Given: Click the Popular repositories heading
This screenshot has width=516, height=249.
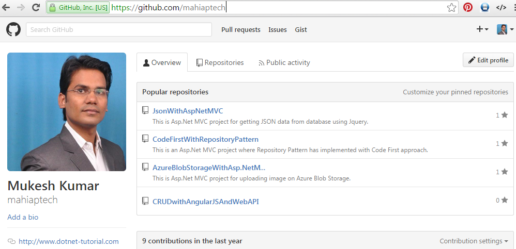Looking at the screenshot, I should (x=175, y=92).
